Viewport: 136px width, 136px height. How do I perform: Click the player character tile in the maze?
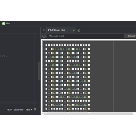tap(49, 53)
